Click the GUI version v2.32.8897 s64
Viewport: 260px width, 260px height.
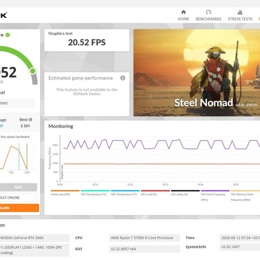pos(145,249)
